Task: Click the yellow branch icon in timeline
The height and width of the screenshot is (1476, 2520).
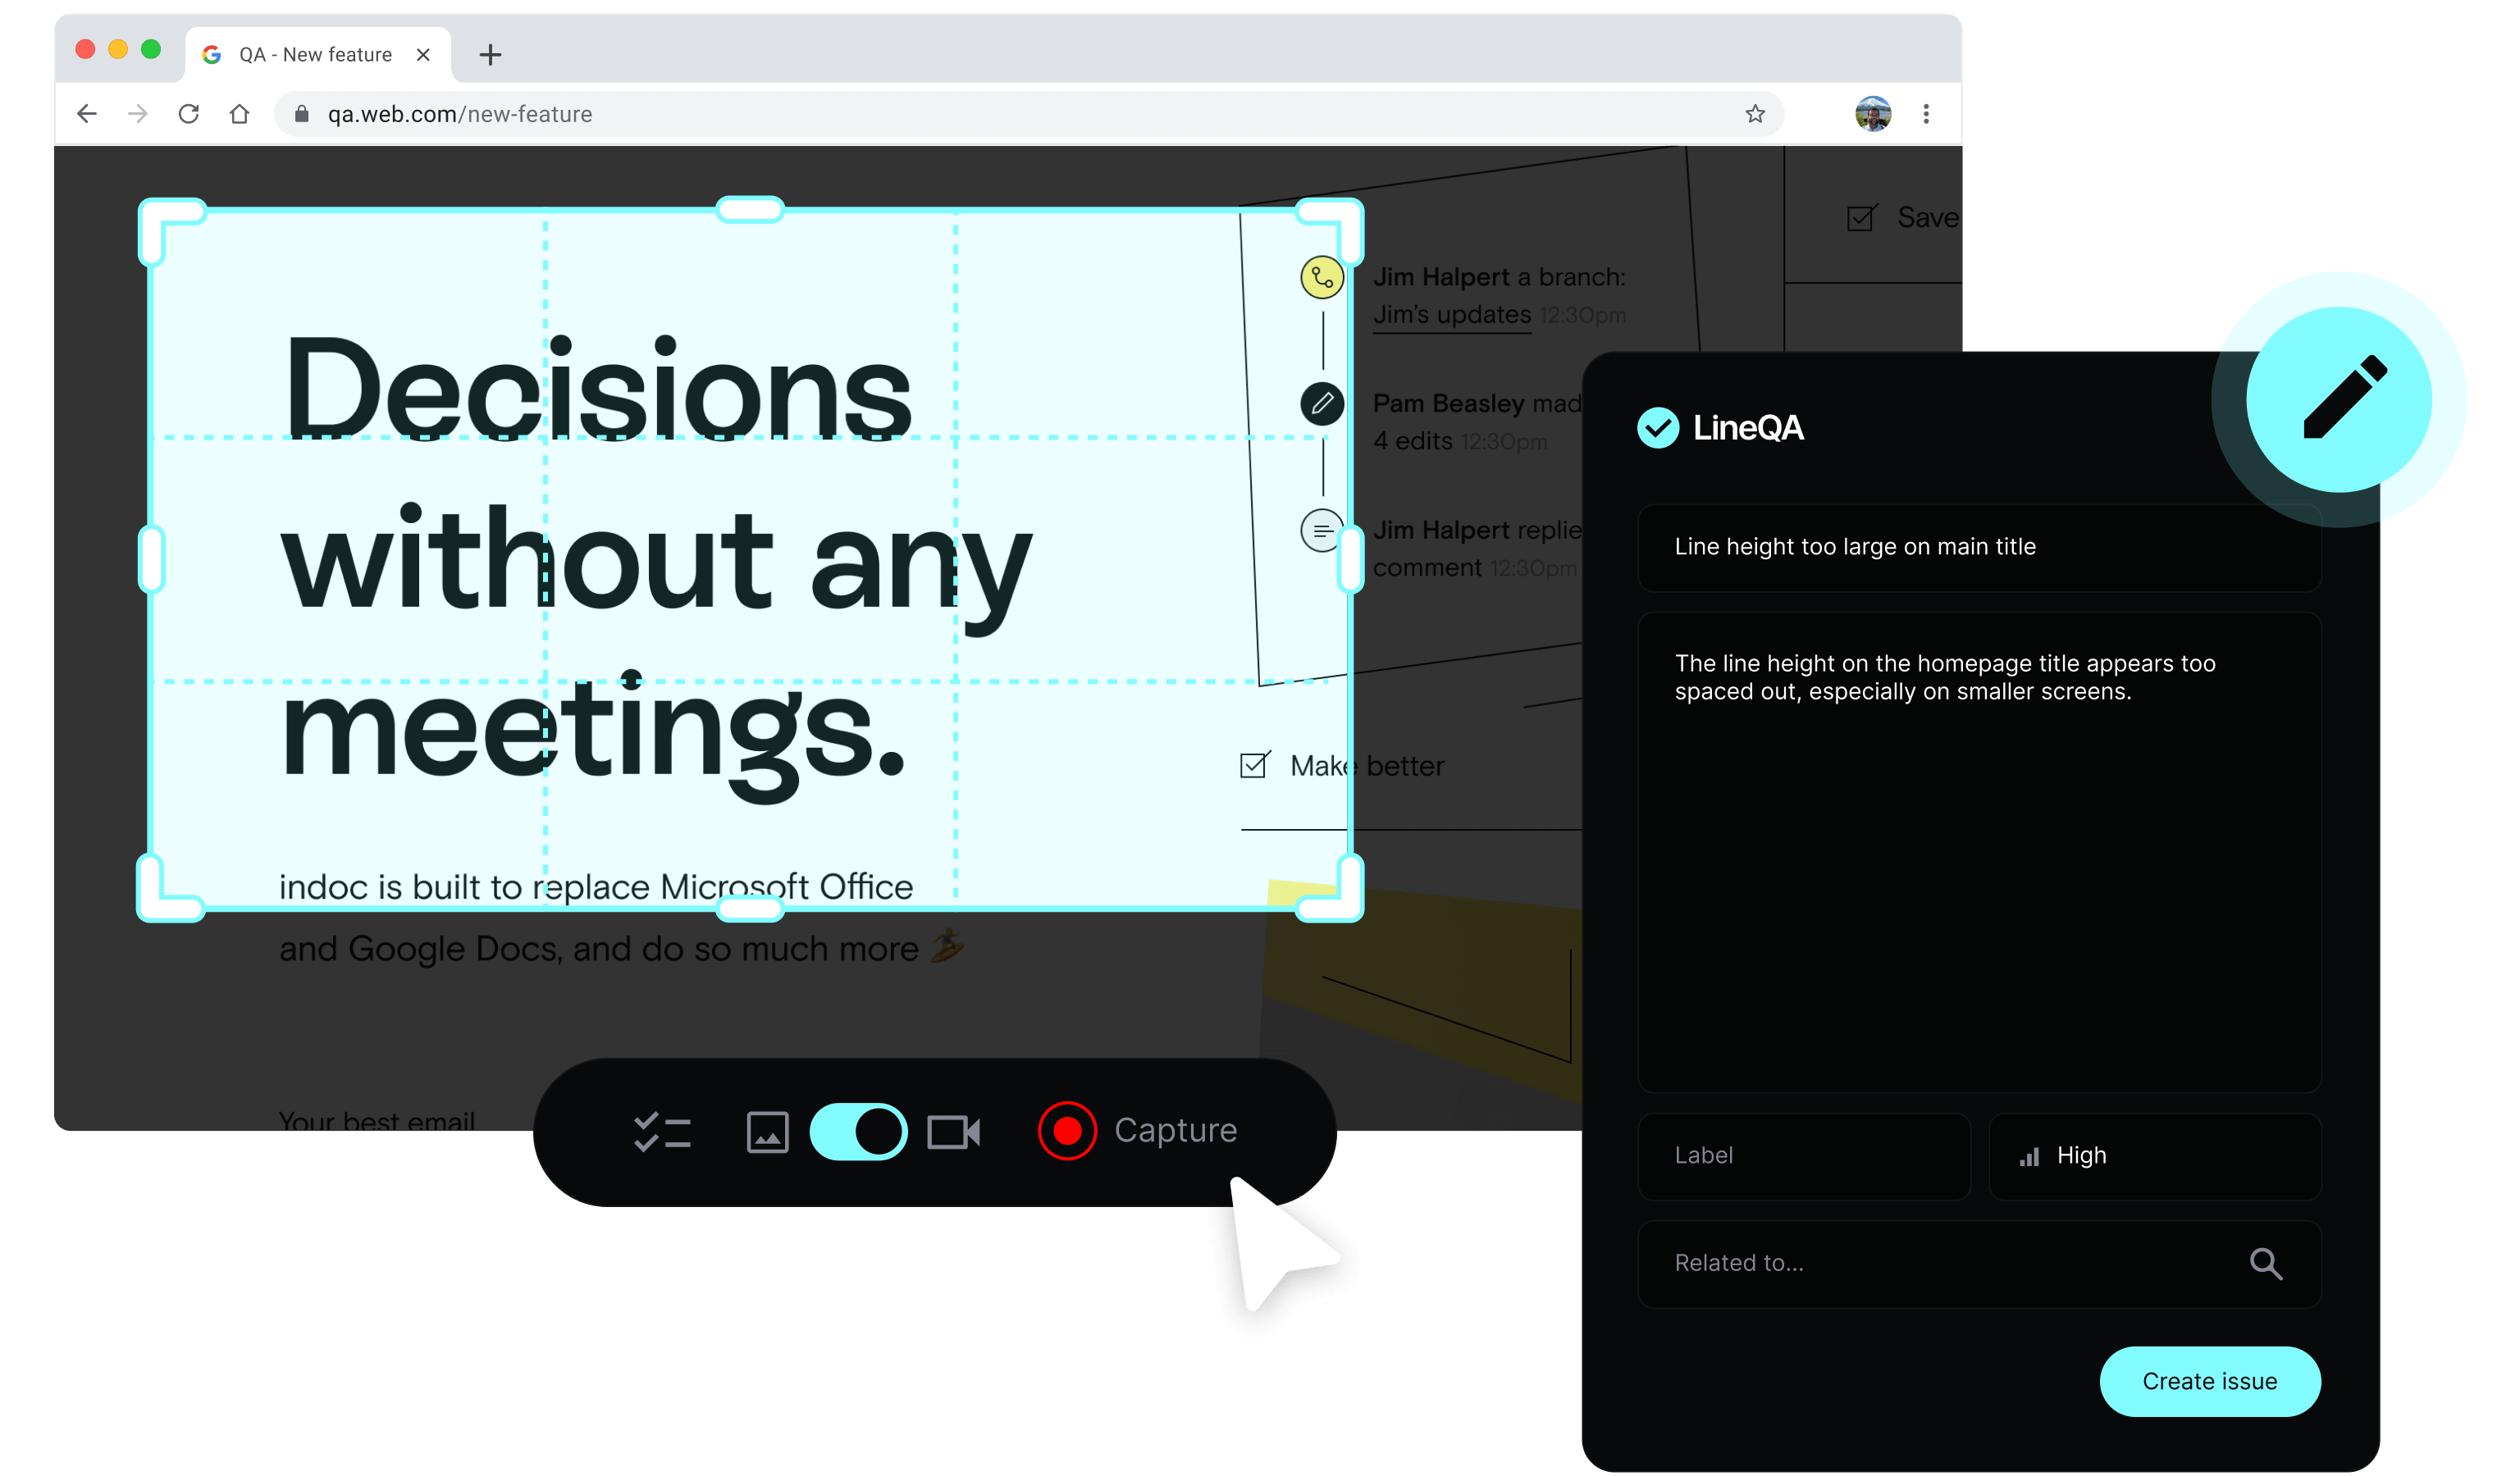Action: pos(1322,278)
